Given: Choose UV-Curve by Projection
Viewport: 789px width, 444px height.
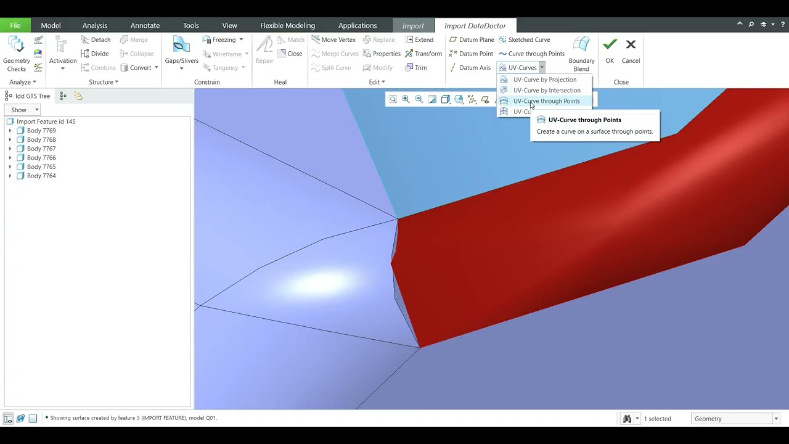Looking at the screenshot, I should (544, 80).
